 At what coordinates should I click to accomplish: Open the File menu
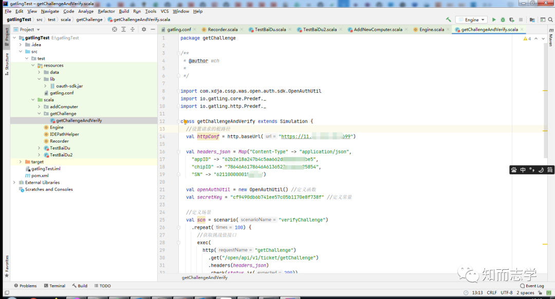tap(8, 11)
